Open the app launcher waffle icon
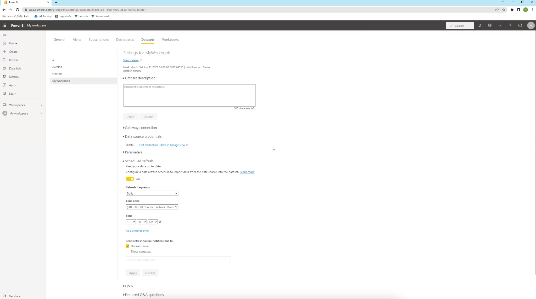The image size is (536, 299). [x=4, y=25]
